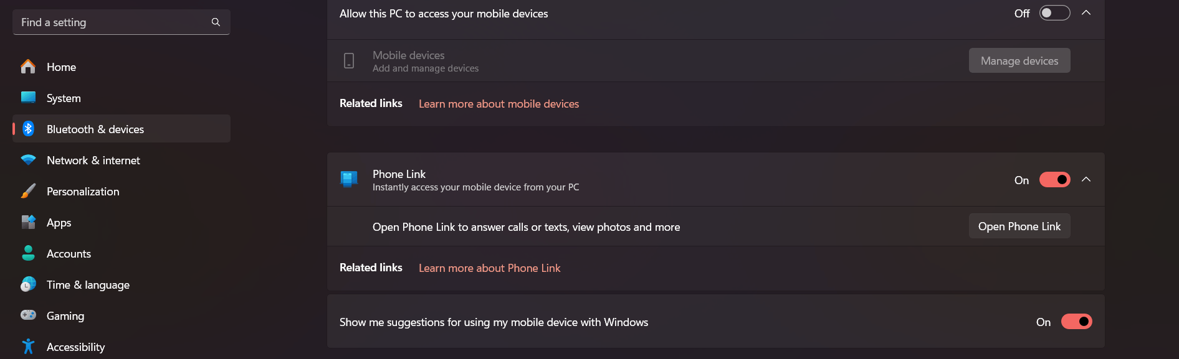Click the Find a setting search field

121,22
